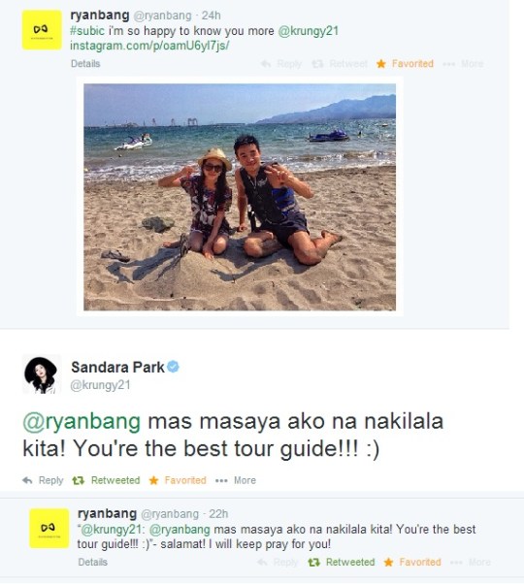Image resolution: width=524 pixels, height=584 pixels.
Task: Open the beach photo of the two people
Action: 240,197
